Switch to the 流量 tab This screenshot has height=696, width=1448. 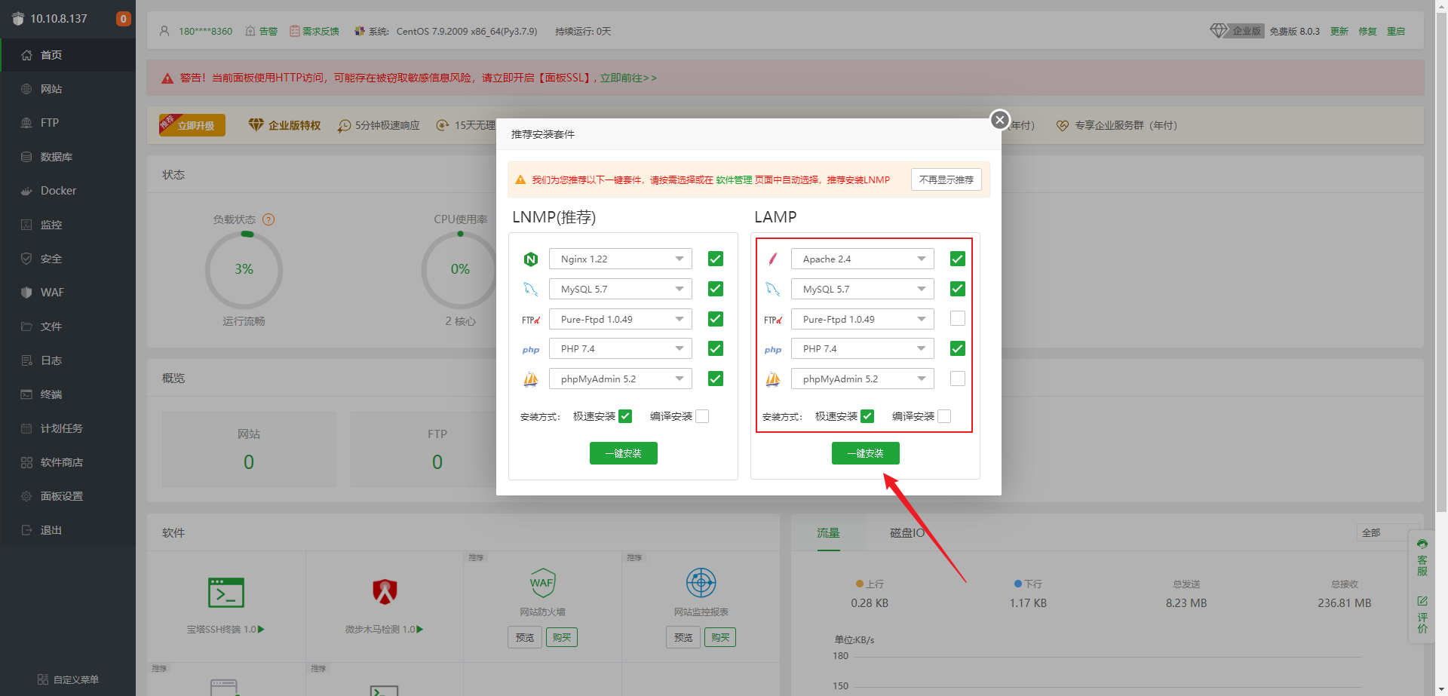[x=828, y=533]
